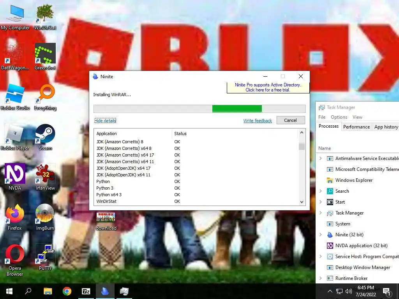Expand Antimalware Service Executable process

[321, 158]
